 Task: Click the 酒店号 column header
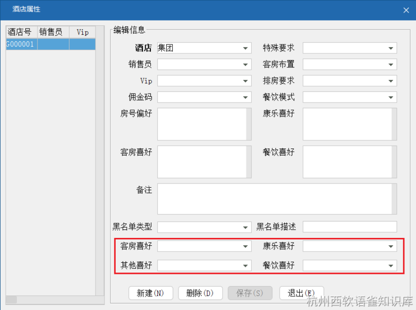(x=22, y=32)
